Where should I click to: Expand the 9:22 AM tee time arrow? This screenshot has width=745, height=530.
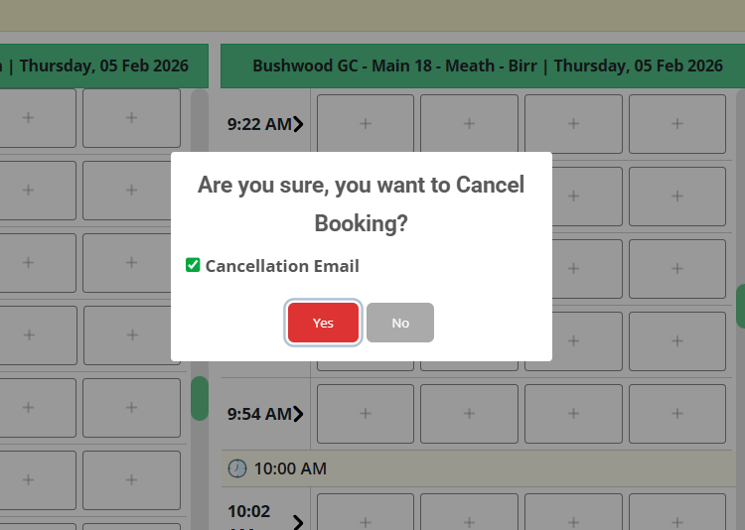pyautogui.click(x=298, y=124)
